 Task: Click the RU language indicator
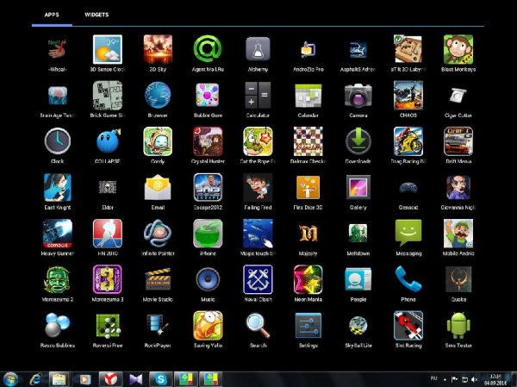click(x=434, y=378)
